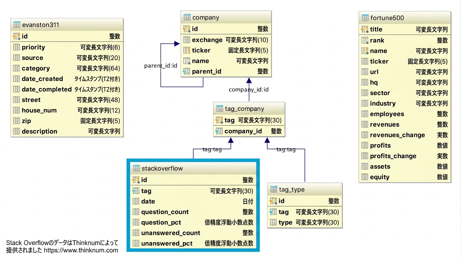
Task: Click foreign key icon of stackoverflow tag
Action: (x=136, y=191)
